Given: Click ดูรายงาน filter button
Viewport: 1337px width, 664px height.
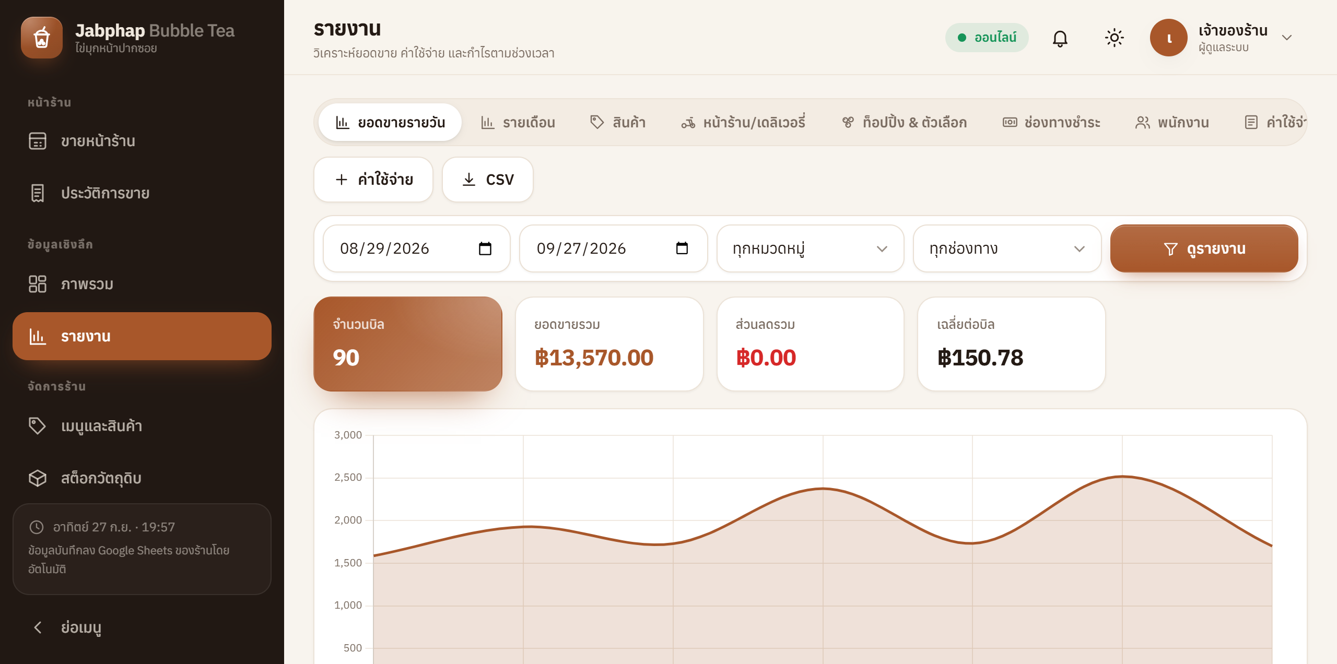Looking at the screenshot, I should click(x=1204, y=248).
